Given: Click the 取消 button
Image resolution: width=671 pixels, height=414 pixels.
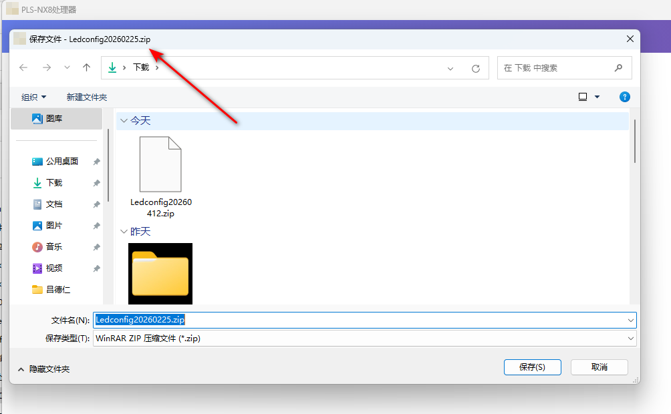Looking at the screenshot, I should 599,367.
